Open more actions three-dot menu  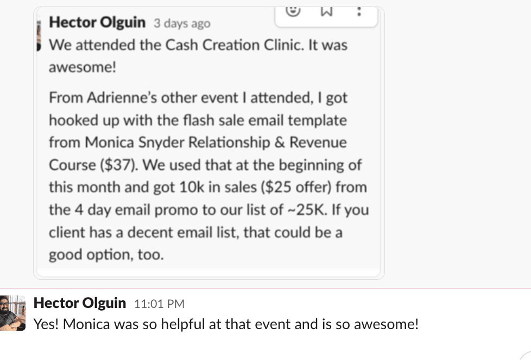[359, 11]
